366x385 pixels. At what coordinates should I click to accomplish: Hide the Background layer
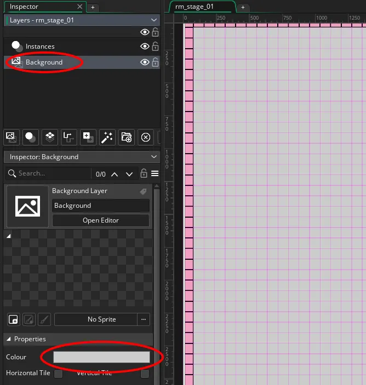click(x=145, y=62)
